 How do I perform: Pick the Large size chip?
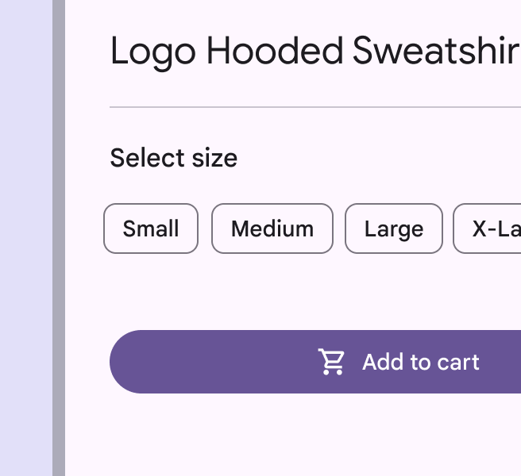[394, 228]
